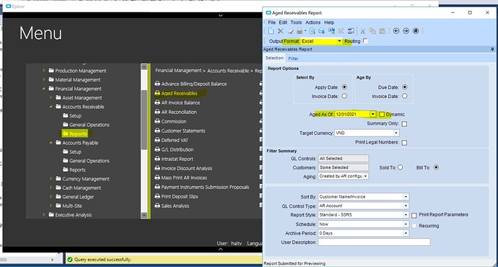Screen dimensions: 498x267
Task: Click the Clear eraser toolbar icon
Action: tap(290, 31)
